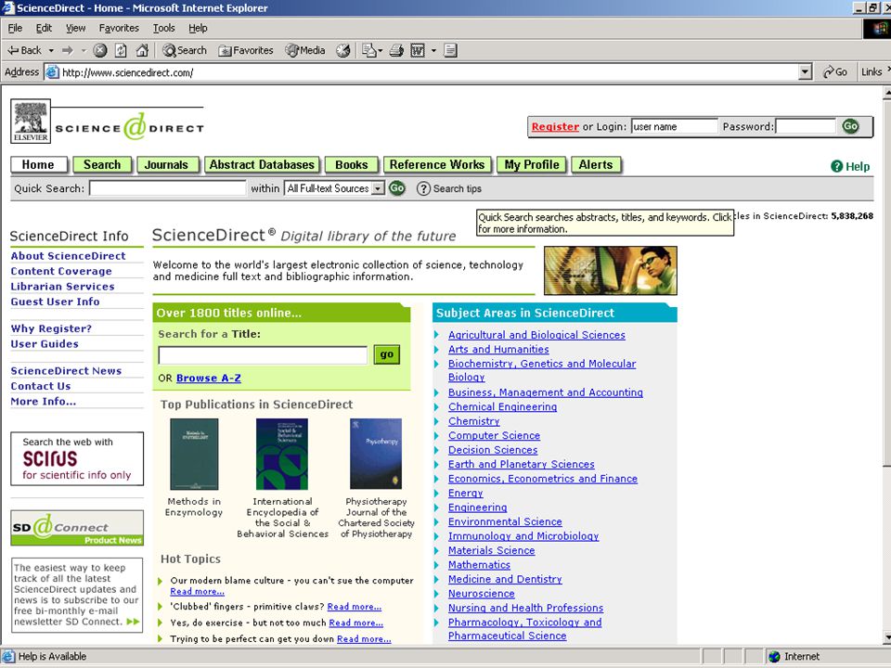Image resolution: width=891 pixels, height=668 pixels.
Task: Click the SD Connect Product News banner
Action: pyautogui.click(x=77, y=528)
